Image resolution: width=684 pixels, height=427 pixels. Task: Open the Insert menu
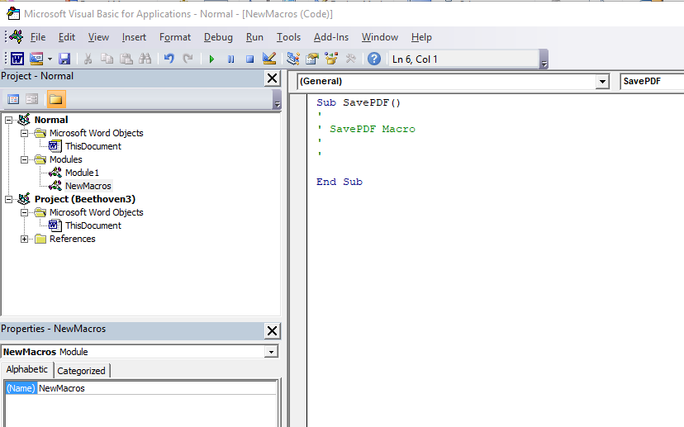coord(134,37)
